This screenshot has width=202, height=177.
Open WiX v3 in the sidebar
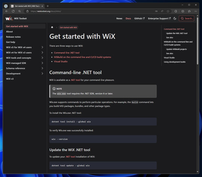coord(10,79)
